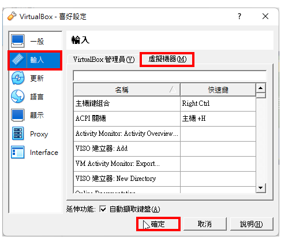Toggle the 自動擷取鍵盤 checkbox

(x=103, y=209)
